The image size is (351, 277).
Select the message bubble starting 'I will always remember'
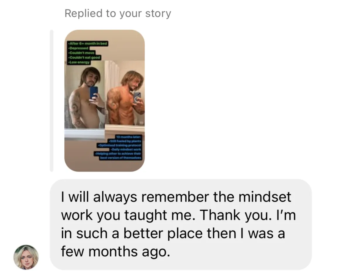pyautogui.click(x=180, y=225)
